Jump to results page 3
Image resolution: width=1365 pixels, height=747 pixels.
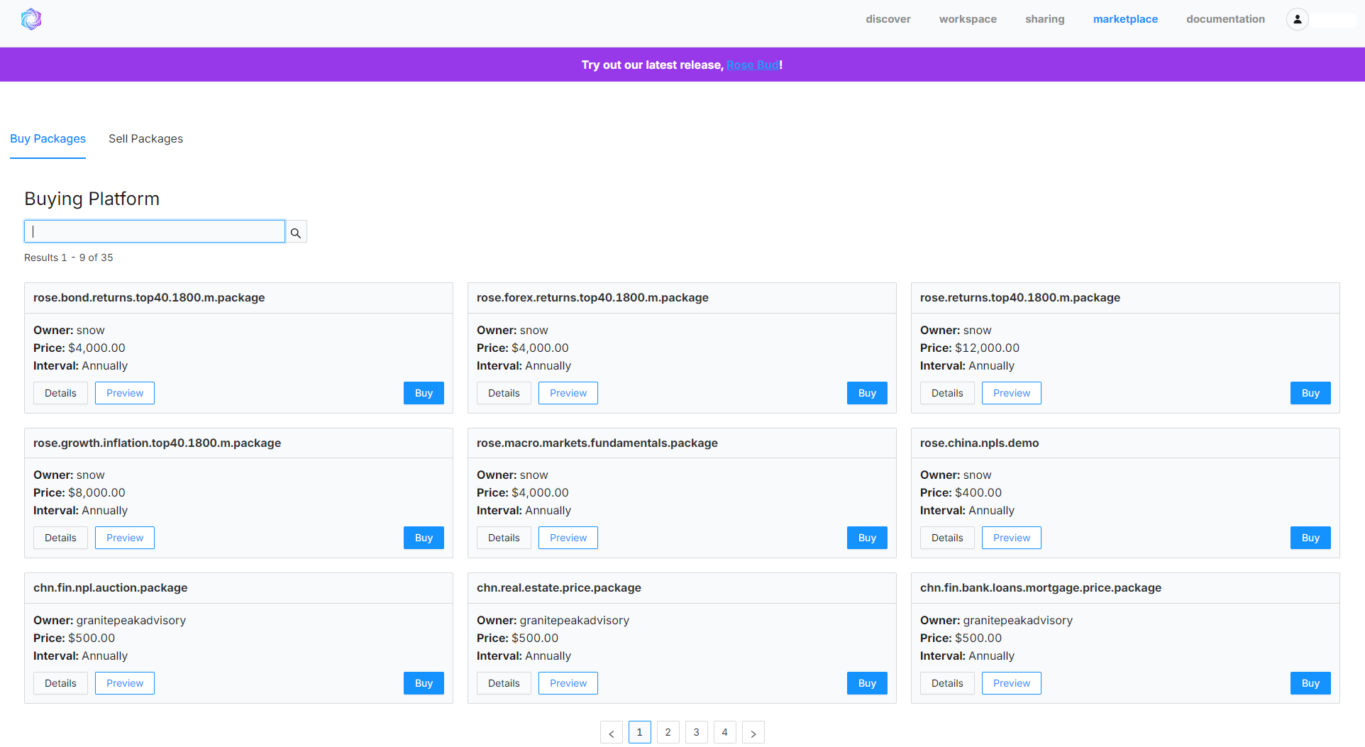[696, 733]
